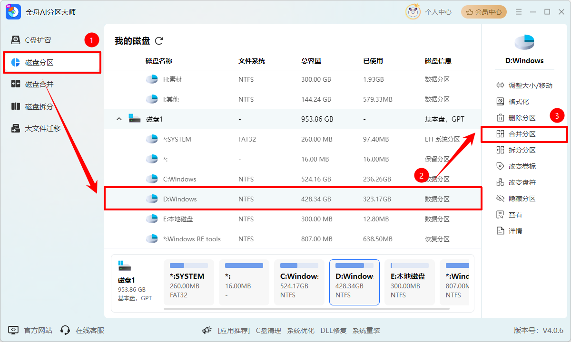Click the 磁盘信息 column header

tap(438, 61)
